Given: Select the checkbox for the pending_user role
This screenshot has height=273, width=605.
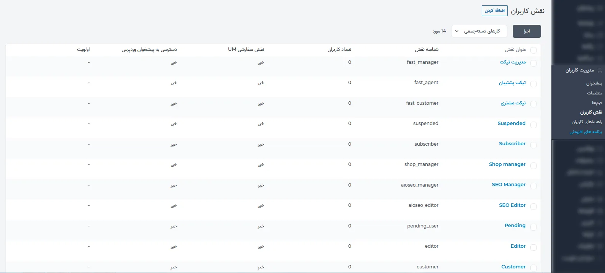Looking at the screenshot, I should pos(534,227).
